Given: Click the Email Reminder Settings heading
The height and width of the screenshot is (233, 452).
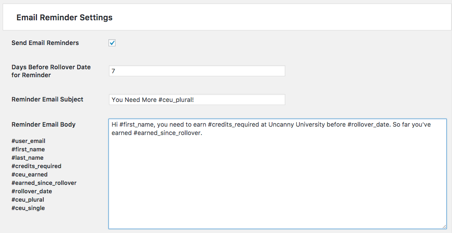Looking at the screenshot, I should pyautogui.click(x=64, y=18).
